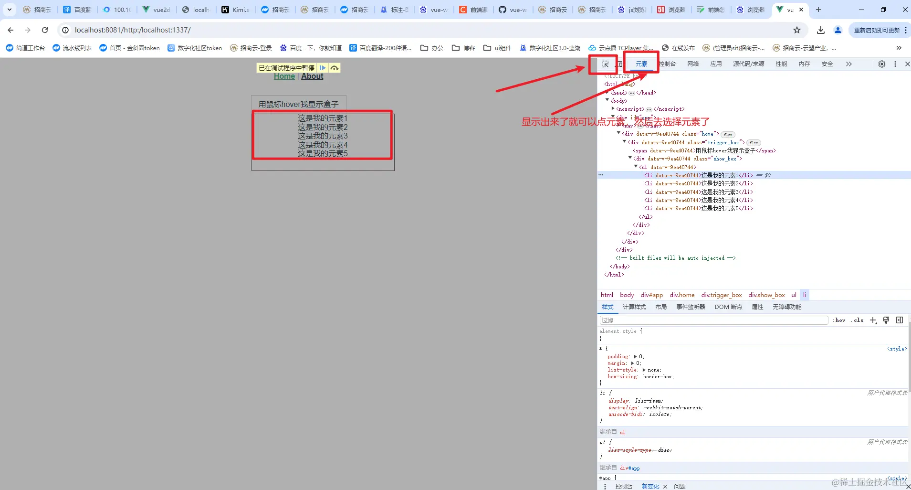Image resolution: width=911 pixels, height=490 pixels.
Task: Open the 简道工作台 bookmark
Action: (x=26, y=48)
